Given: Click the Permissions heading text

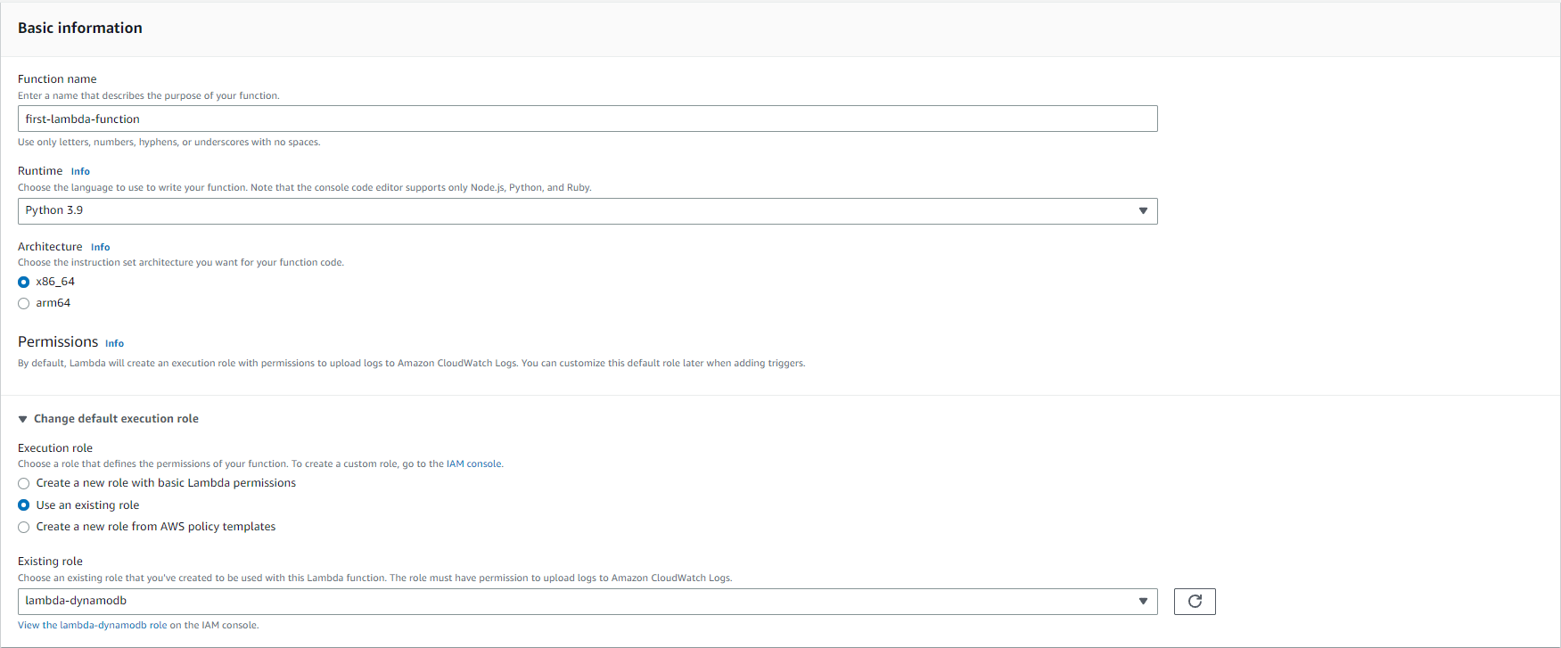Looking at the screenshot, I should (58, 342).
